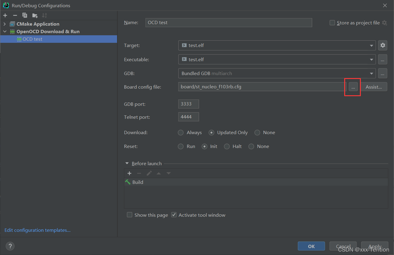Open Edit configuration templates link

(x=37, y=230)
